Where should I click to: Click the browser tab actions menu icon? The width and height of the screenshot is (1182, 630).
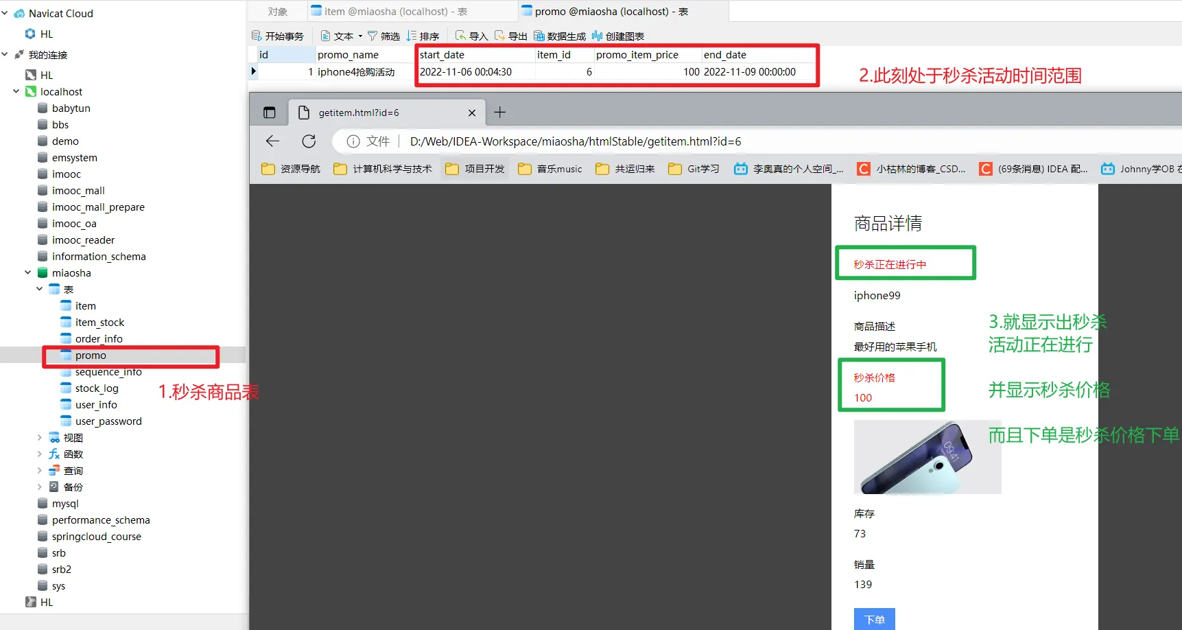click(270, 113)
